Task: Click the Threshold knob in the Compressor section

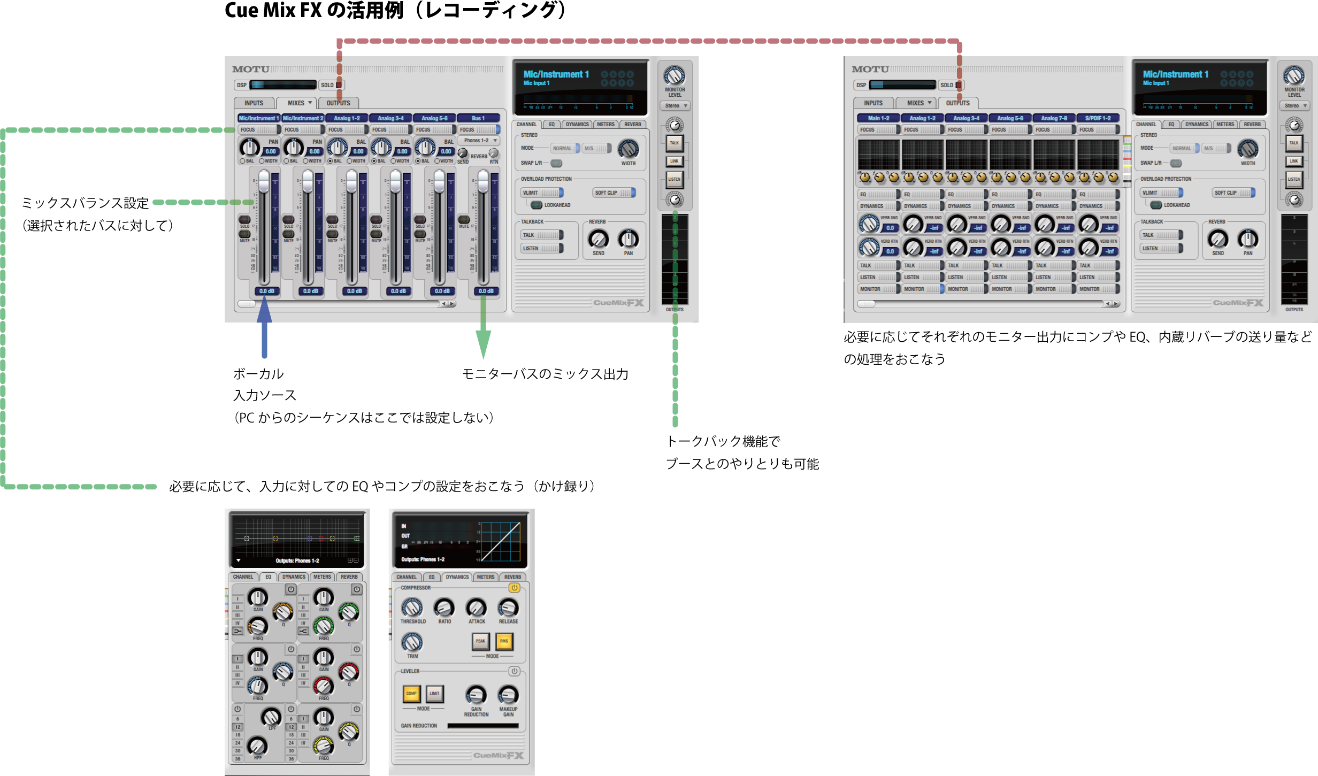Action: click(x=412, y=608)
